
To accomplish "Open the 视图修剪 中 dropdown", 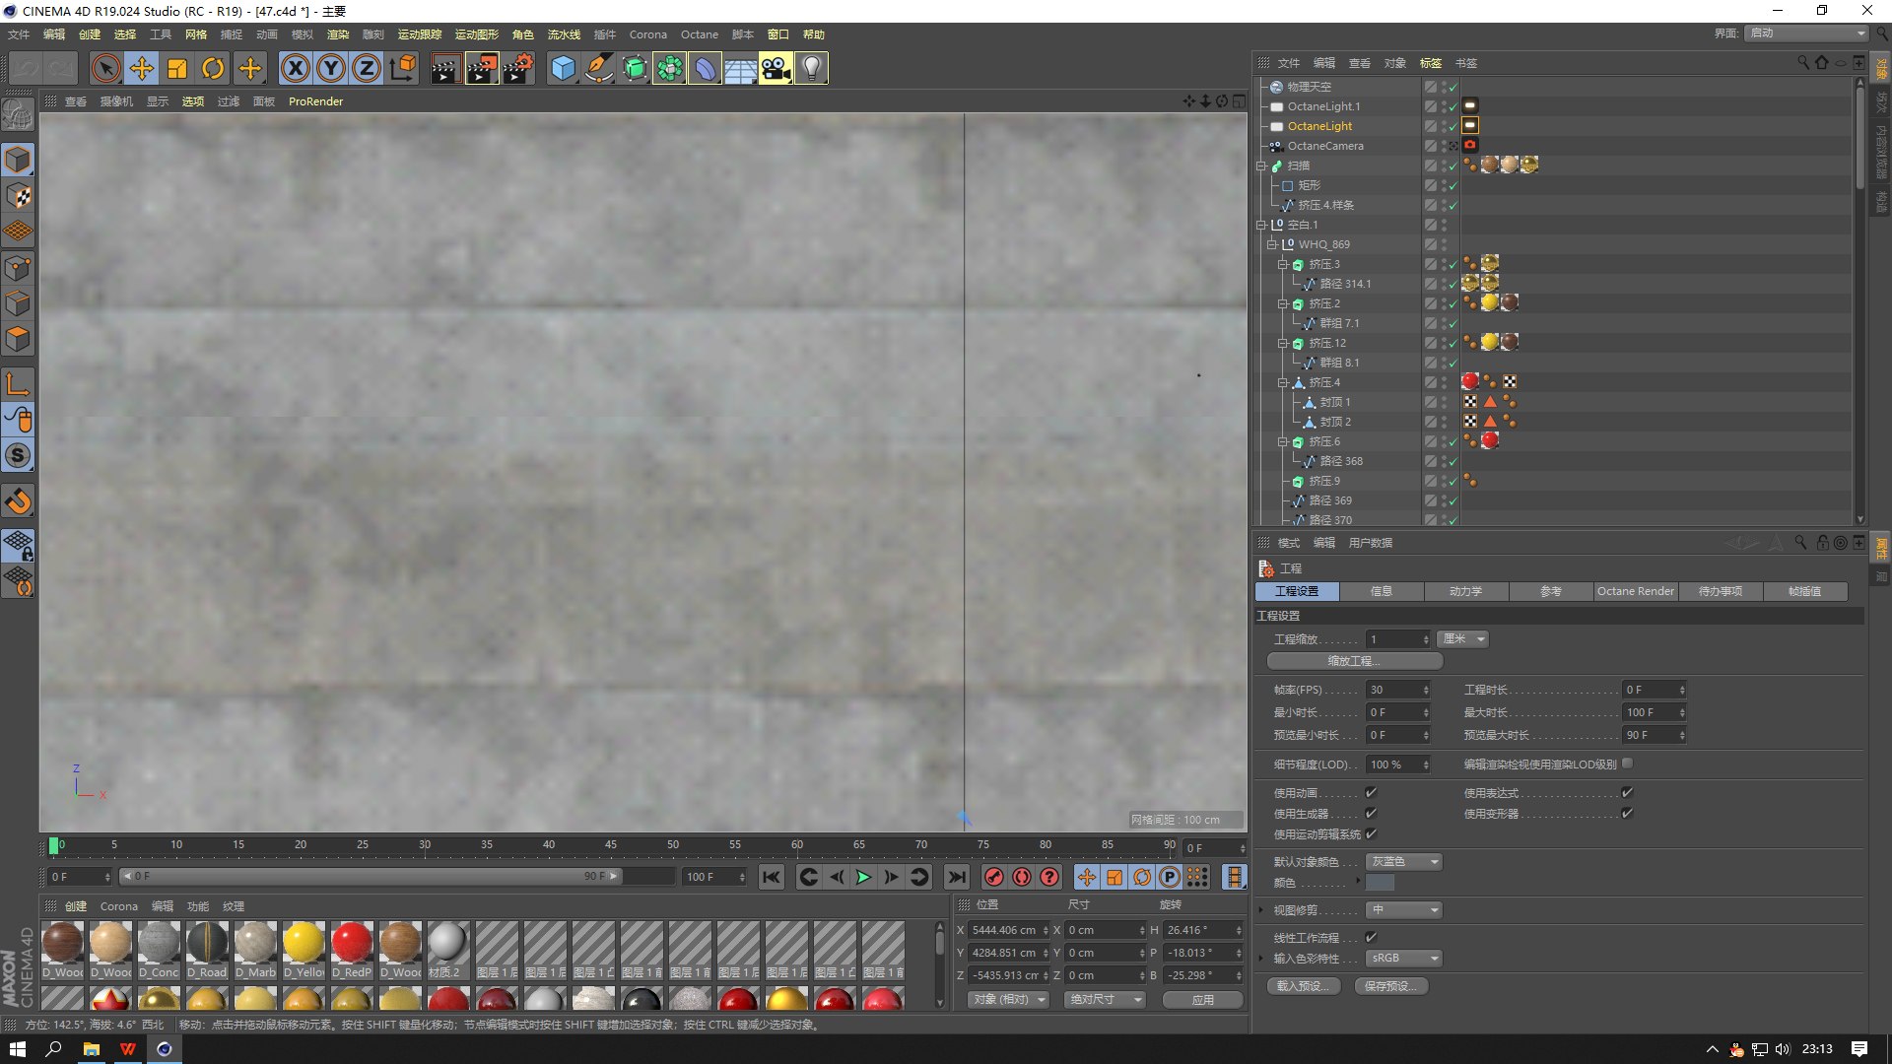I will coord(1404,909).
